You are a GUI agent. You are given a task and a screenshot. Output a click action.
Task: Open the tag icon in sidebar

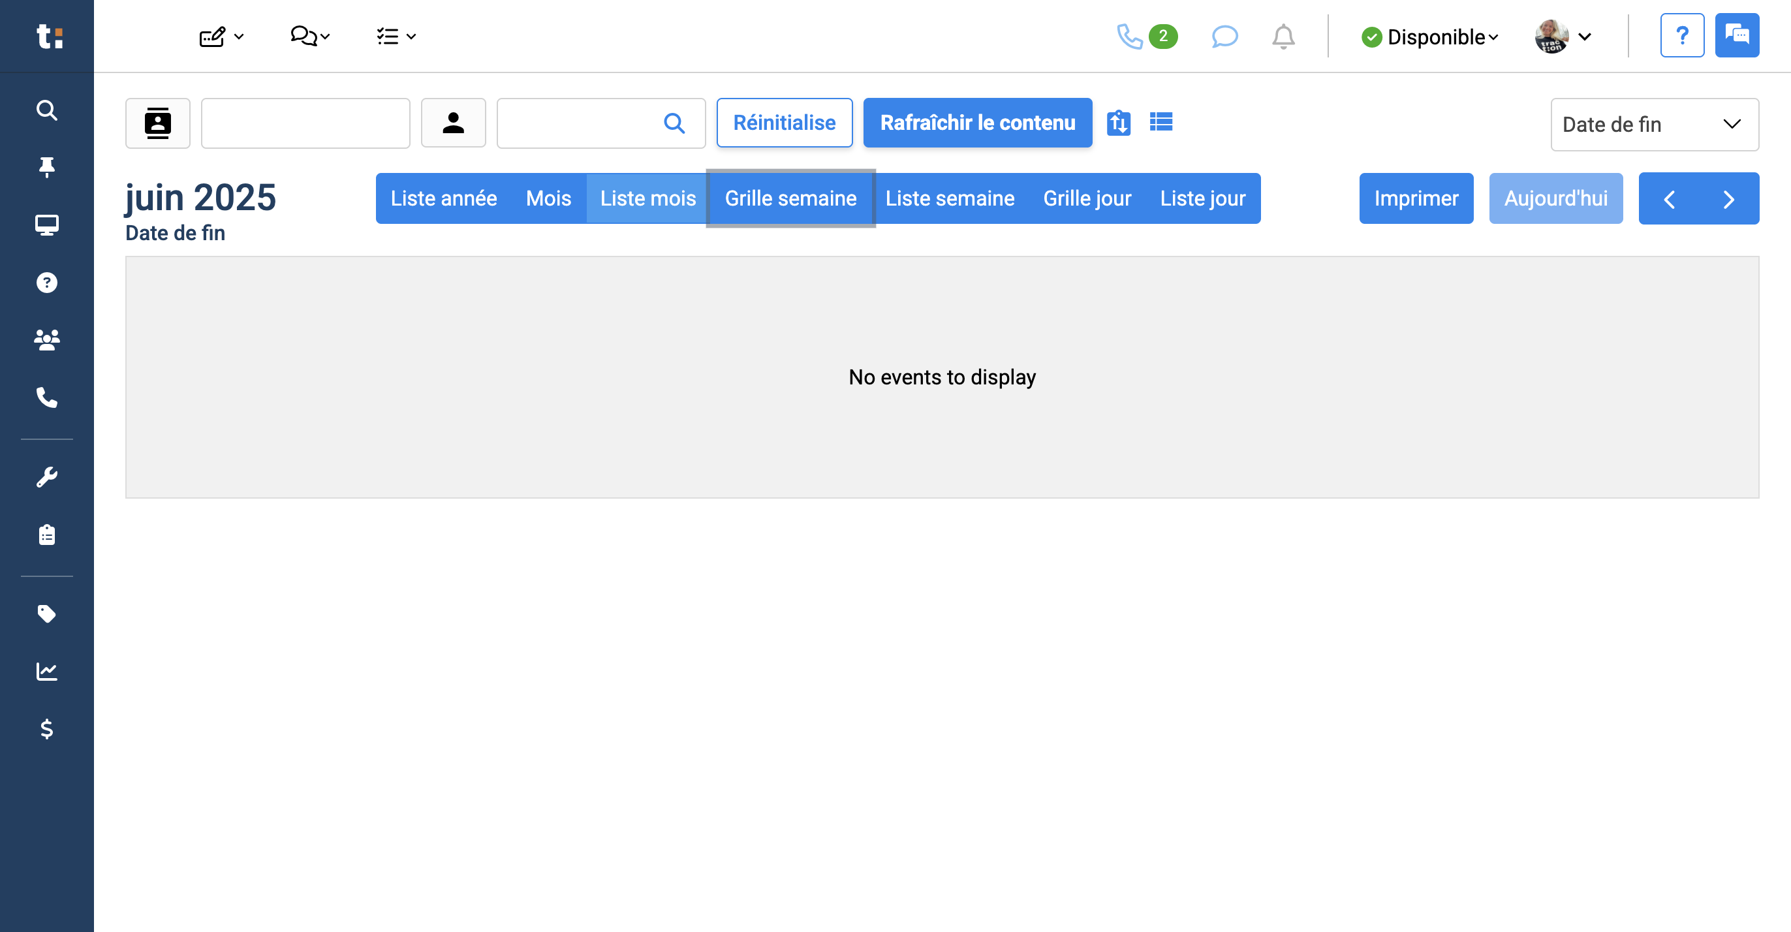pyautogui.click(x=46, y=614)
